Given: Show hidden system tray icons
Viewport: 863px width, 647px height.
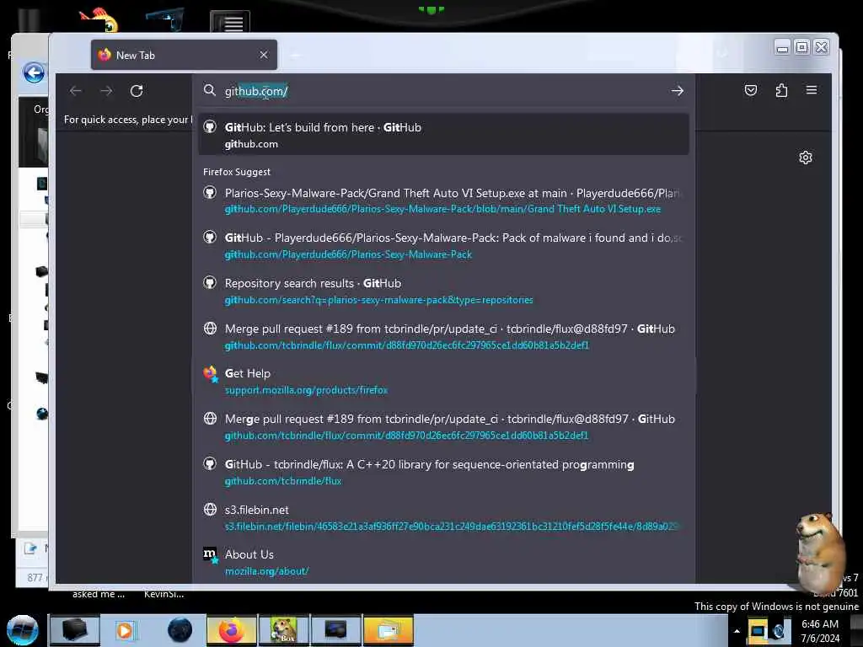Looking at the screenshot, I should tap(737, 631).
